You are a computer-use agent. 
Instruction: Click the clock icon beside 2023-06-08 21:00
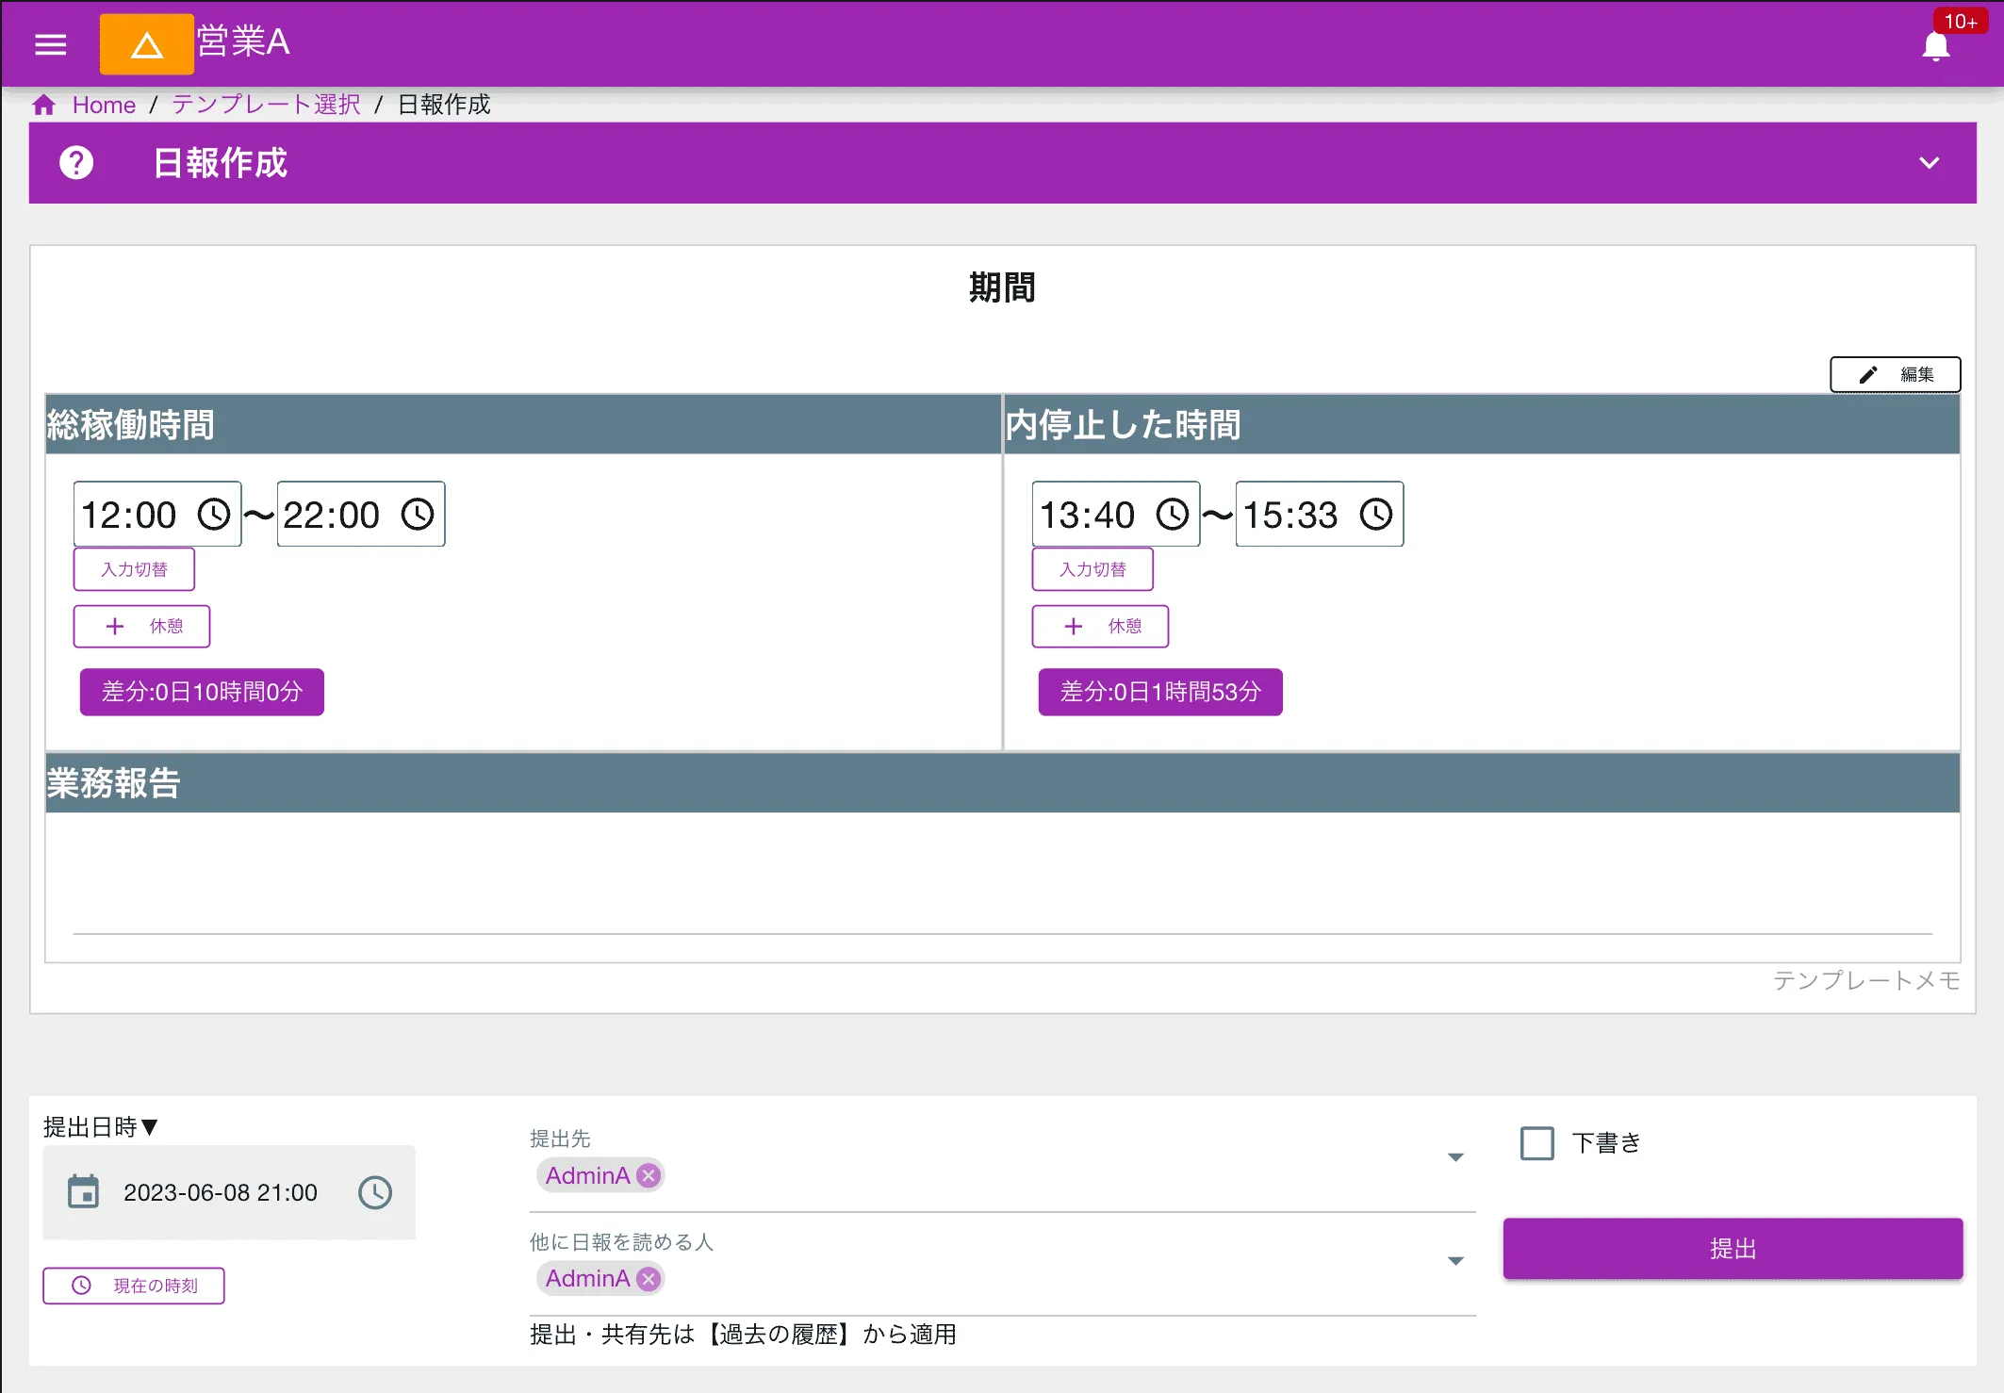373,1192
